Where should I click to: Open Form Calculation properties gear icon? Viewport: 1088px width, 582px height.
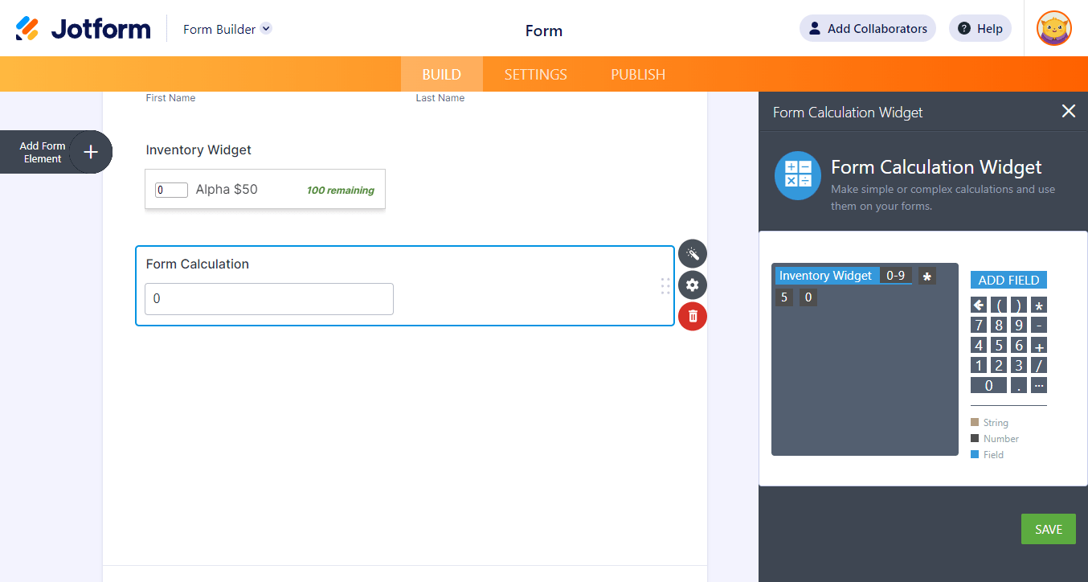pyautogui.click(x=693, y=285)
